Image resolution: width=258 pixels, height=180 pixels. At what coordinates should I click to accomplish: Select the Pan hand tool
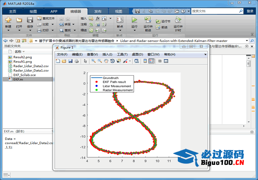(106, 61)
